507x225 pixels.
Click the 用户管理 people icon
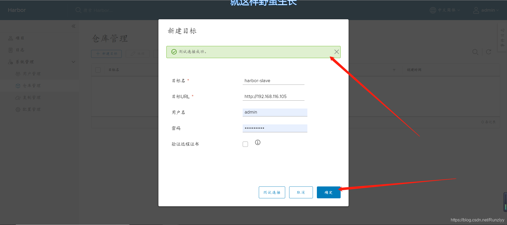pyautogui.click(x=18, y=74)
